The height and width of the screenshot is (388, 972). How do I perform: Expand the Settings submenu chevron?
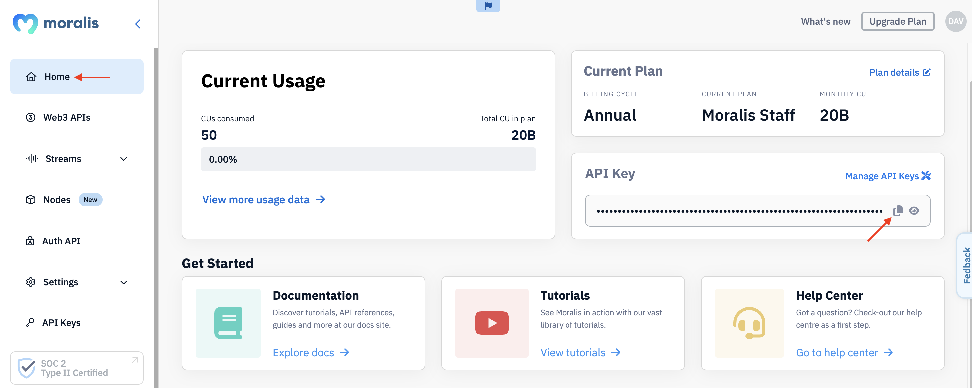[124, 282]
